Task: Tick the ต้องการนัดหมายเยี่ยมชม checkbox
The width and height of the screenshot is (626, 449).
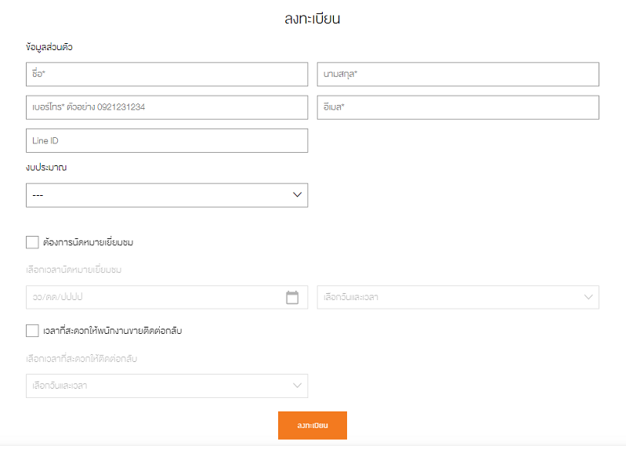Action: tap(32, 242)
